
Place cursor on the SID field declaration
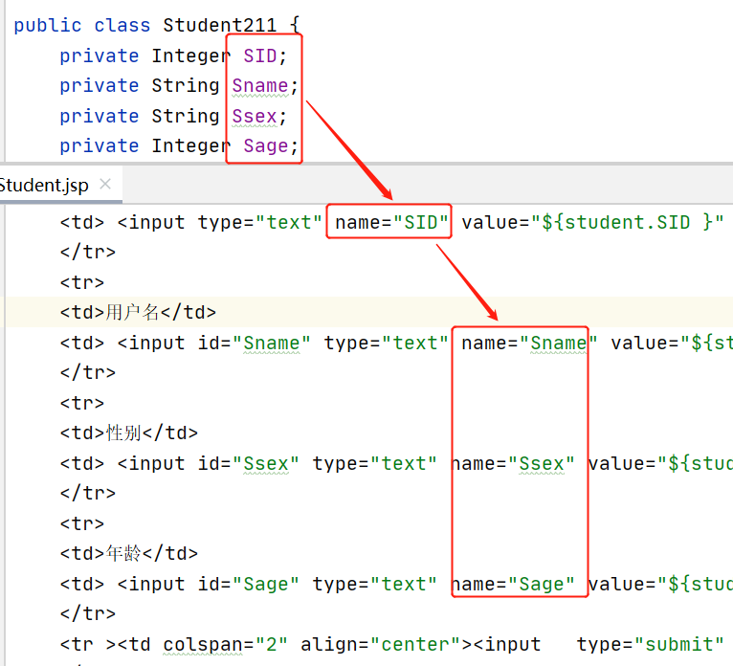point(260,56)
